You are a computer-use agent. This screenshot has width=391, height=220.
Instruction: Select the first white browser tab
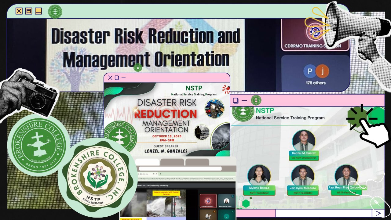click(x=147, y=162)
